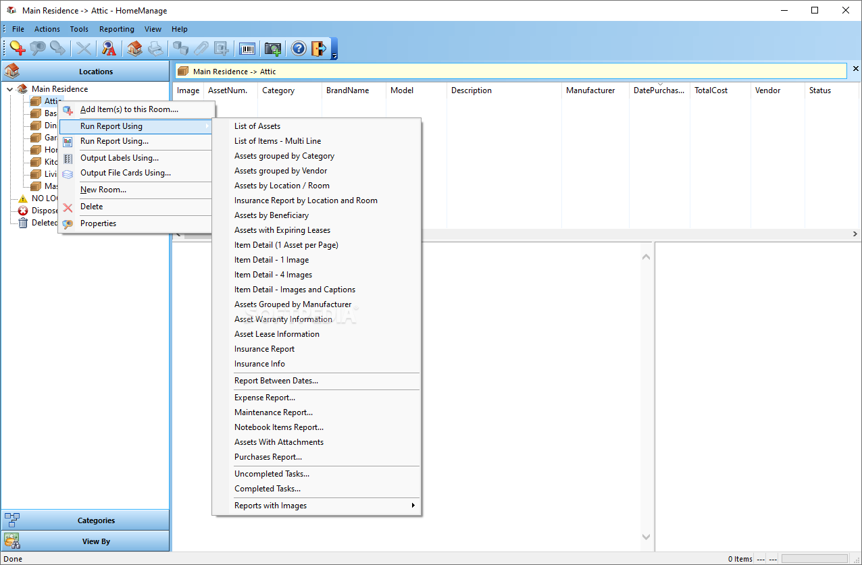This screenshot has height=565, width=862.
Task: Click the paperclip attachment toolbar icon
Action: [201, 49]
